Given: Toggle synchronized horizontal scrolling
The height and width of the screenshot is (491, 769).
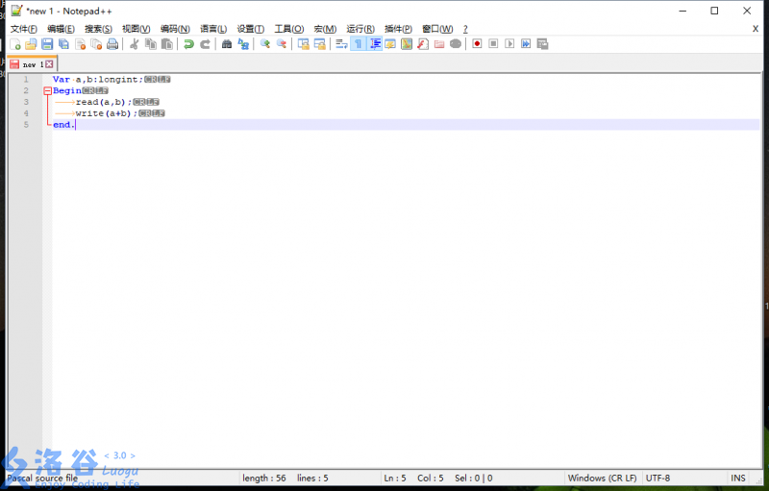Looking at the screenshot, I should coord(320,44).
